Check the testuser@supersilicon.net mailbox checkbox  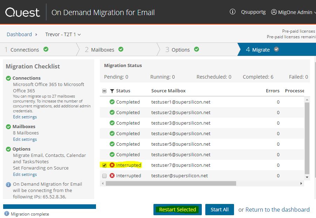[104, 176]
